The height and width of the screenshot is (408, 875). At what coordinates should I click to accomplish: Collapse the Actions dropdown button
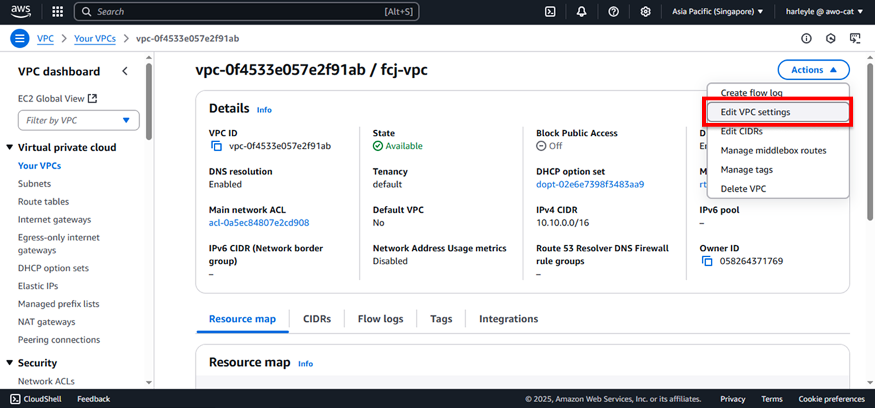[814, 70]
